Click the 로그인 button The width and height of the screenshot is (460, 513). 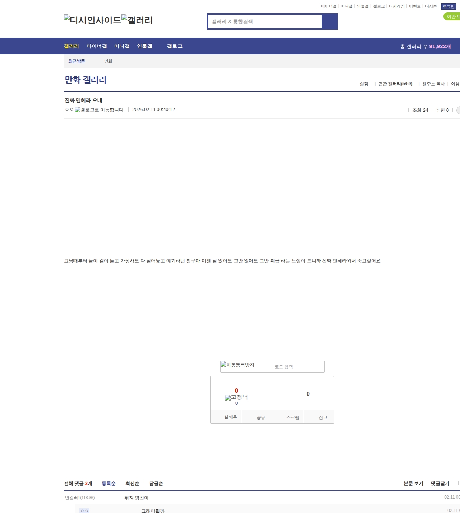(448, 6)
